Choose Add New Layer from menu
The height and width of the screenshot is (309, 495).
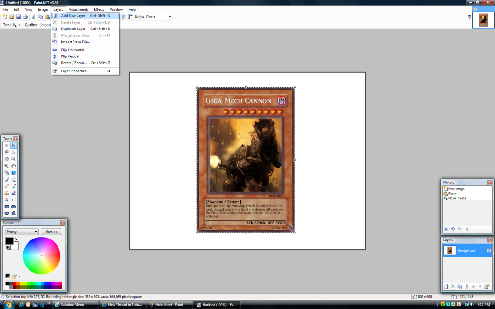click(x=73, y=16)
